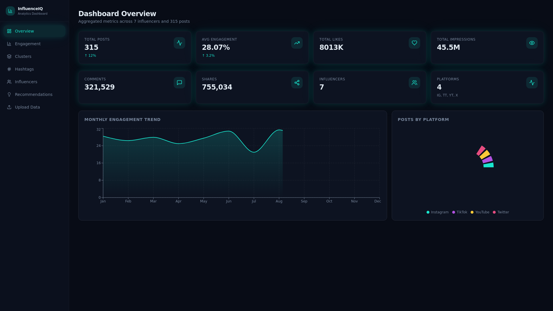Viewport: 553px width, 311px height.
Task: Click the Jul label on engagement chart
Action: (254, 201)
